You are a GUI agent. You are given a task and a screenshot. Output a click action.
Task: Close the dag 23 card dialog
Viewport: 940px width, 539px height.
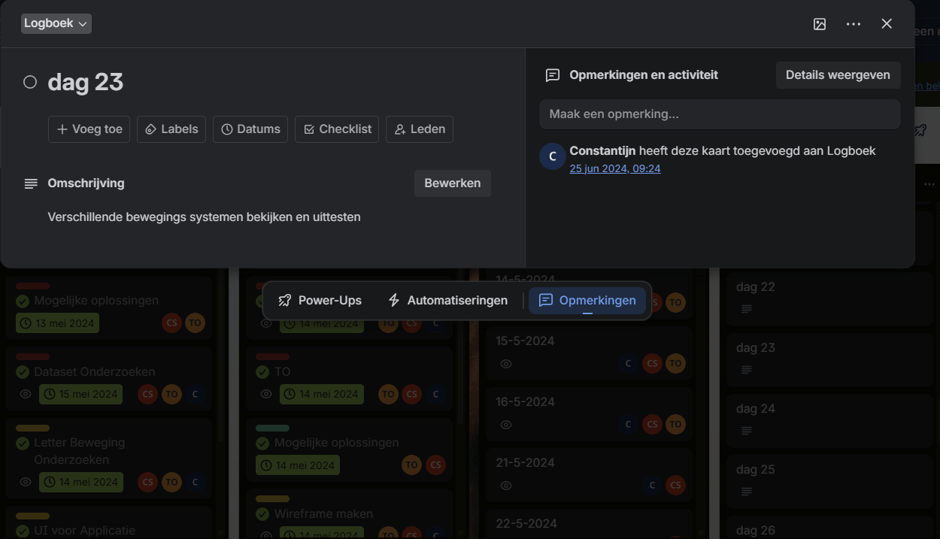click(x=887, y=24)
